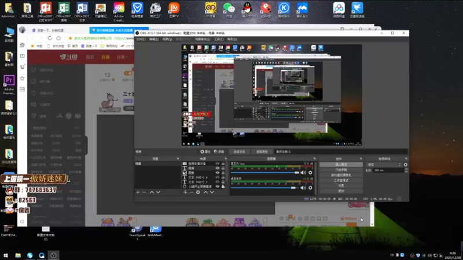Remove selected source with minus icon
This screenshot has height=260, width=463.
tap(192, 192)
